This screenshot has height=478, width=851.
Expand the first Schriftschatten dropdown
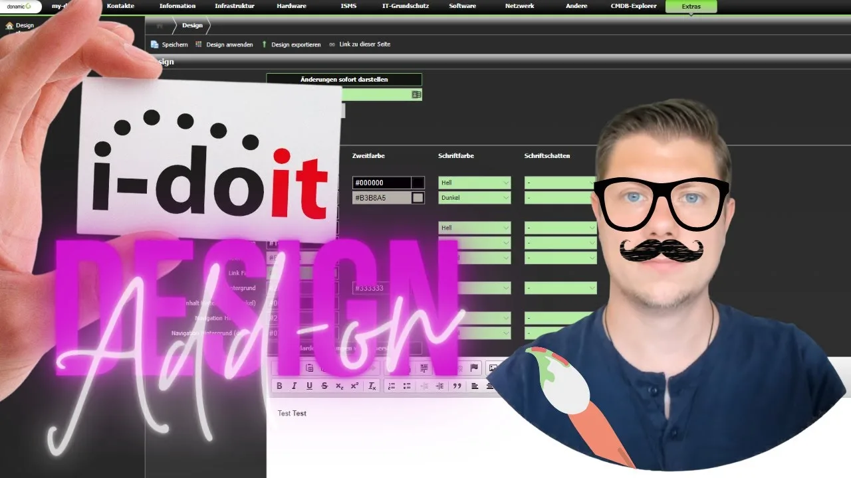tap(560, 183)
